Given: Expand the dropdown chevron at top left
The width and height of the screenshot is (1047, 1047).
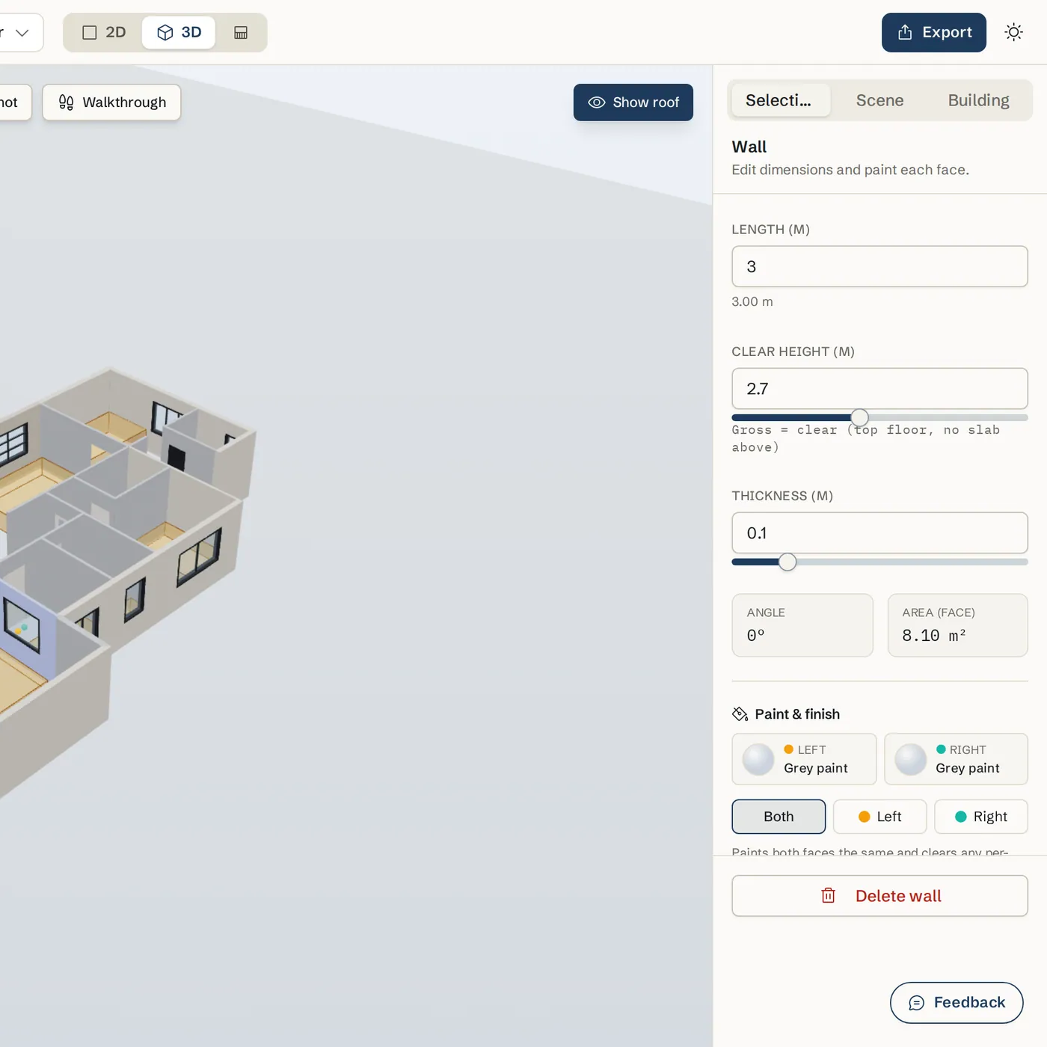Looking at the screenshot, I should (x=22, y=32).
